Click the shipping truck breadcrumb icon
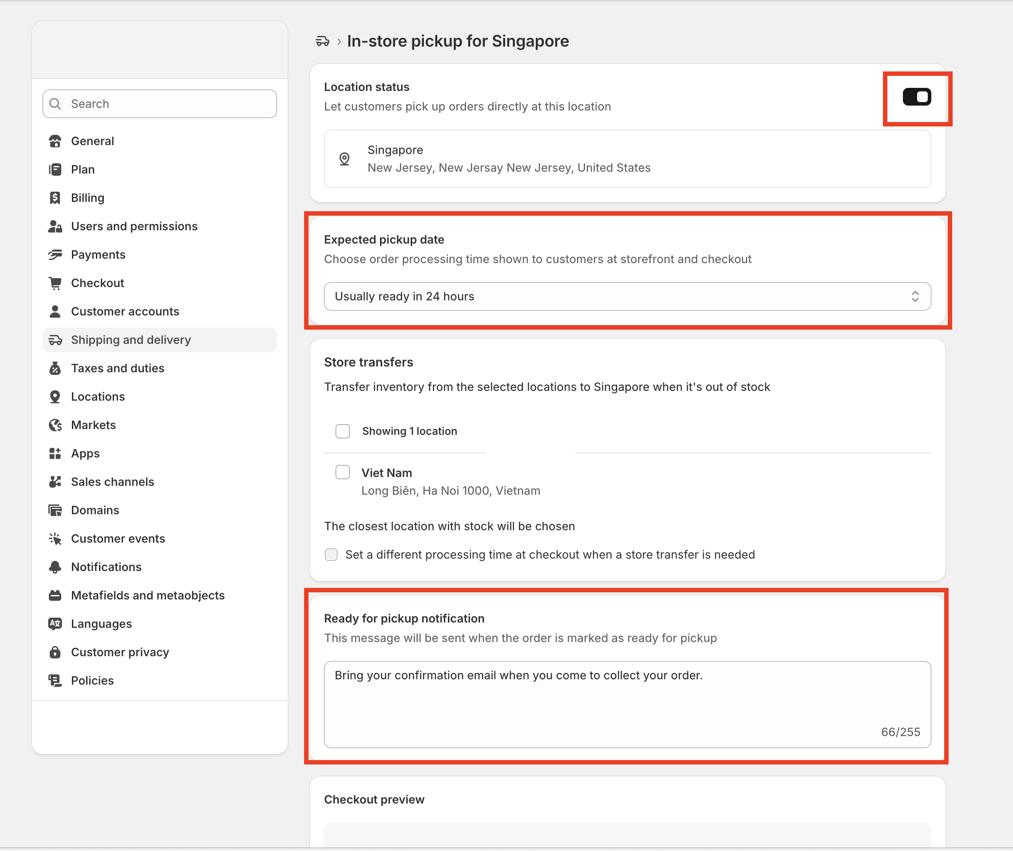Viewport: 1013px width, 851px height. 322,42
